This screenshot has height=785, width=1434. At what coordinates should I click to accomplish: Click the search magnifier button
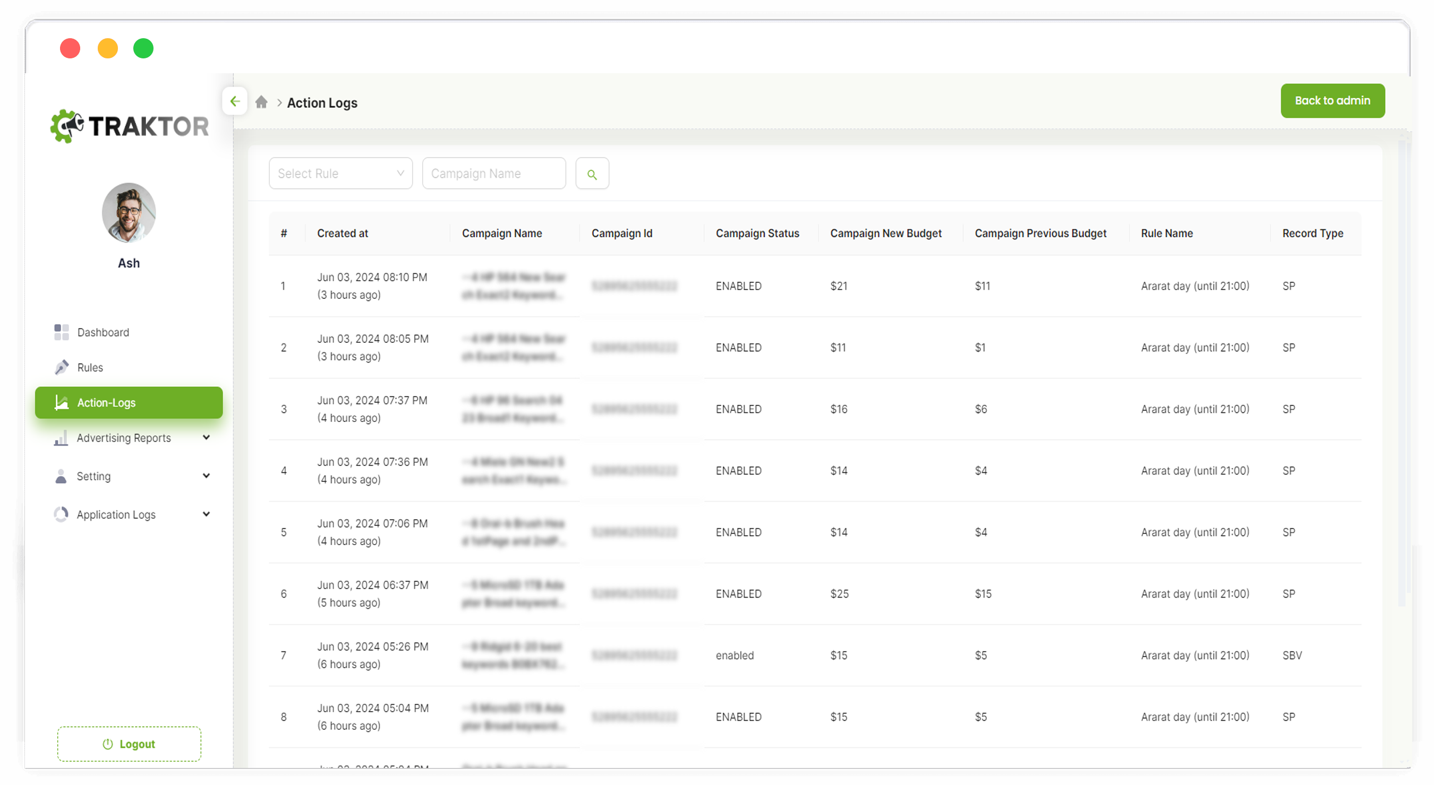592,174
